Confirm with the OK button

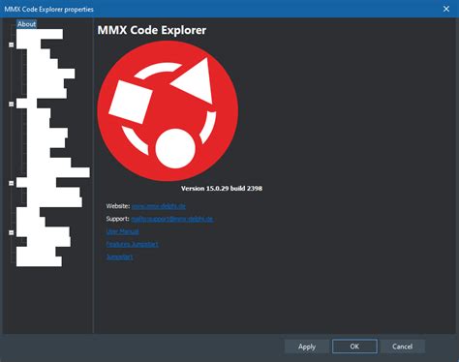[354, 347]
